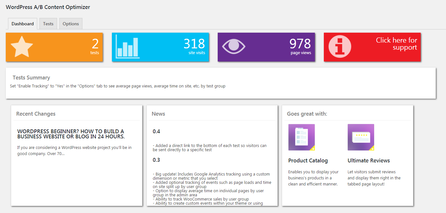Click the info icon on support card
The height and width of the screenshot is (213, 446).
pyautogui.click(x=340, y=47)
